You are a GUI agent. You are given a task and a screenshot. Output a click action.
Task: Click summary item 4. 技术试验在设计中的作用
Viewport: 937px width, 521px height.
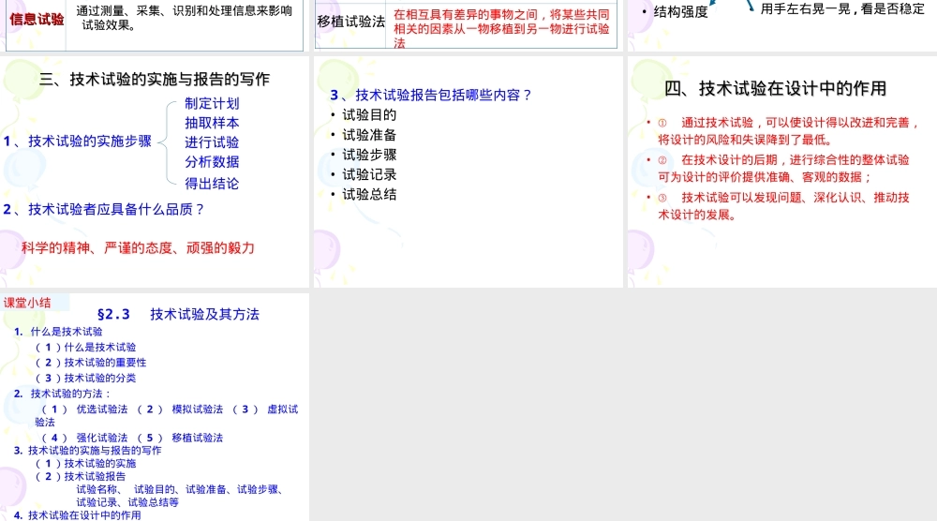point(77,515)
